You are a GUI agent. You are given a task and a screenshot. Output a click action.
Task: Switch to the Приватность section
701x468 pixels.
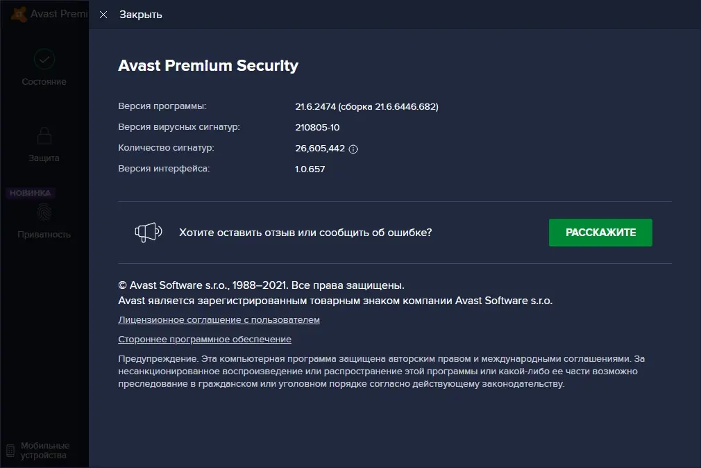pyautogui.click(x=44, y=234)
